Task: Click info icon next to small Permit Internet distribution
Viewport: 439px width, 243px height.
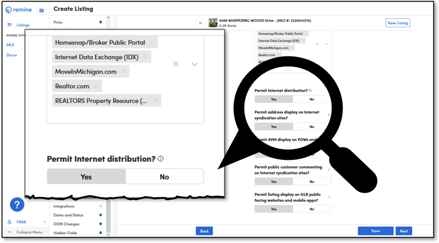Action: 310,91
